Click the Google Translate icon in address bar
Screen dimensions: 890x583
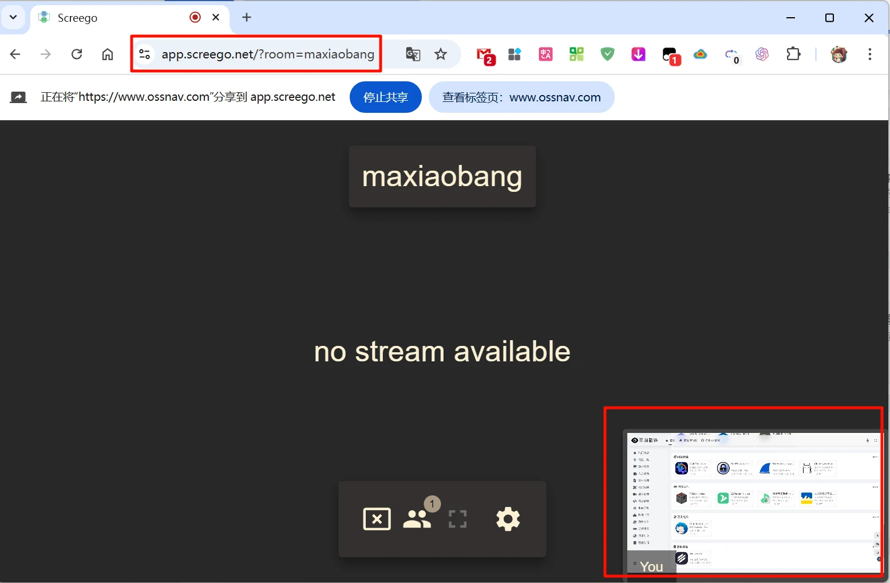[x=413, y=54]
